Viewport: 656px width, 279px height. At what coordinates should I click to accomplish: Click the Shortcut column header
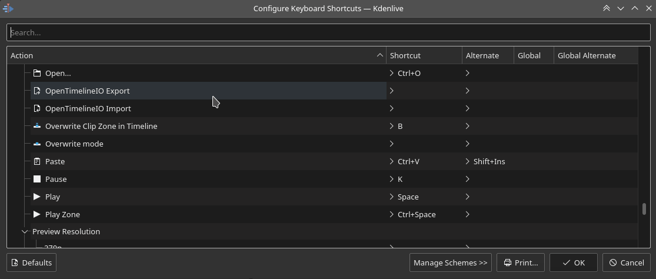coord(424,55)
